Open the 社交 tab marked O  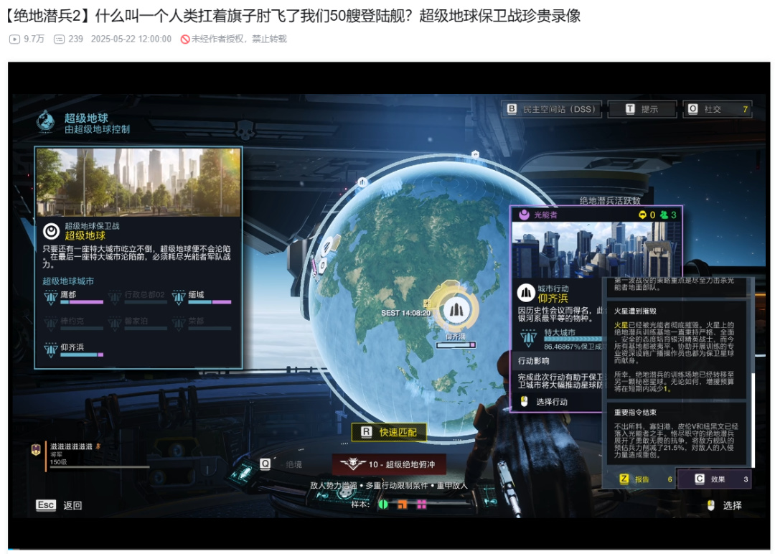coord(717,109)
